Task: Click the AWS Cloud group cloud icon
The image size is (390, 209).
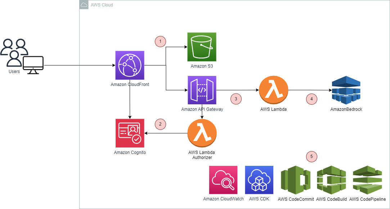Action: click(x=84, y=5)
